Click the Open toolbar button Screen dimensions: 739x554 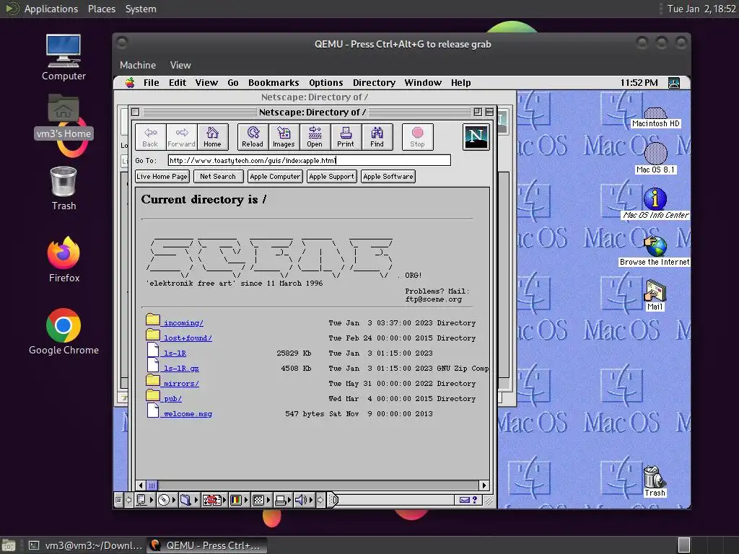click(x=315, y=137)
